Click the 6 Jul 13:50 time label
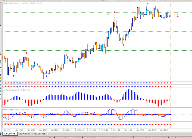Image resolution: width=192 pixels, height=138 pixels. tap(79, 130)
